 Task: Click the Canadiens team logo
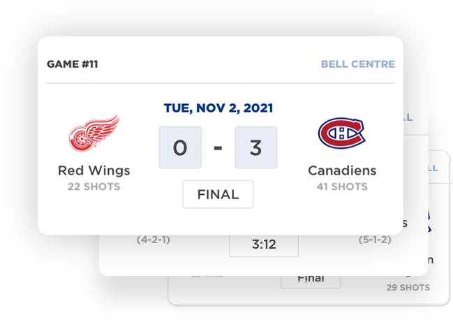pos(342,133)
